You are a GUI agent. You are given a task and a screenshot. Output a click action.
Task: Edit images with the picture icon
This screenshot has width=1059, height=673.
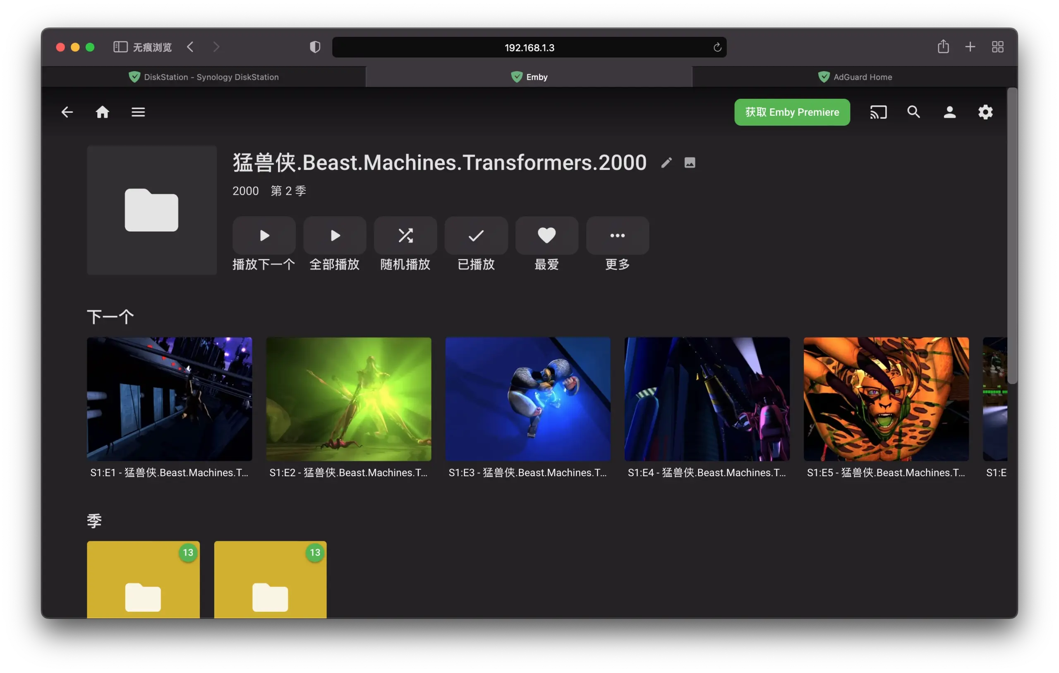coord(690,162)
